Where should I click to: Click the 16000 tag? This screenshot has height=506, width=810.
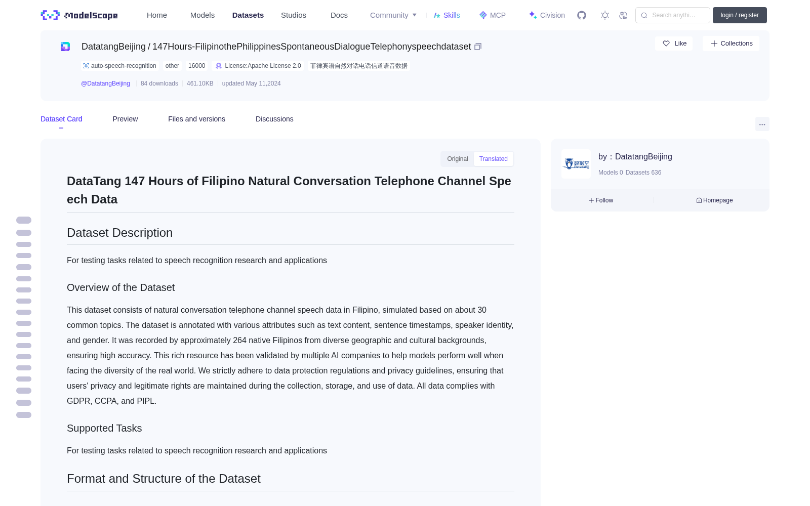[x=197, y=66]
